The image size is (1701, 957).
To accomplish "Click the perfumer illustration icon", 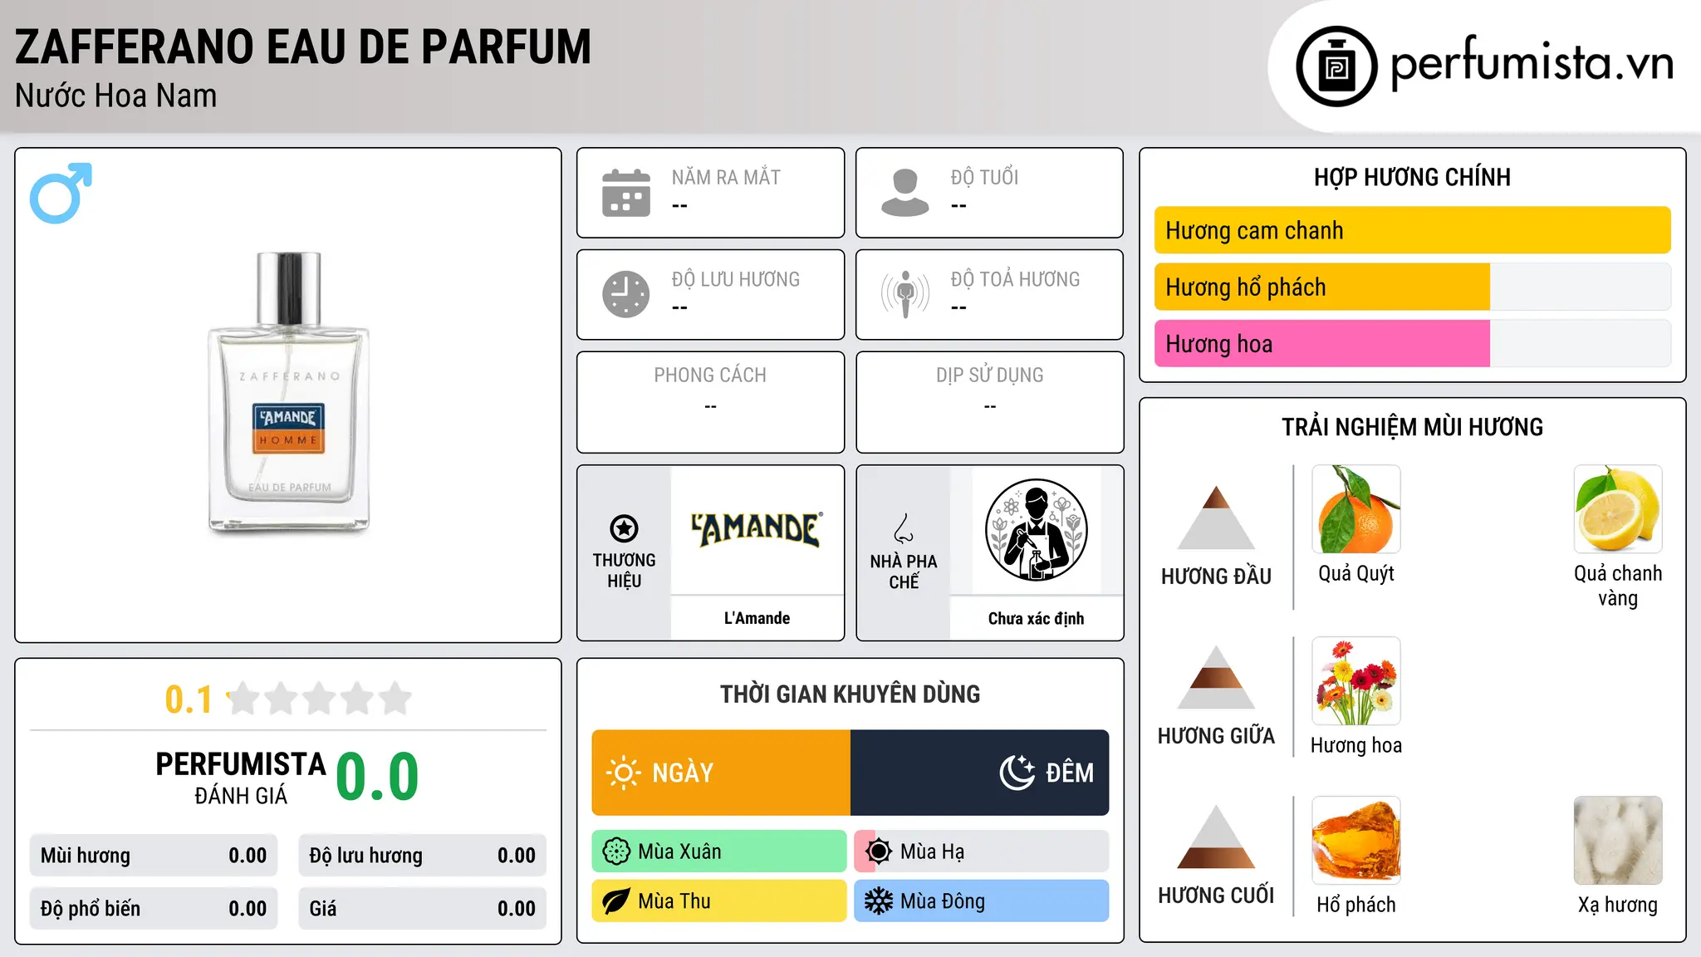I will (1036, 530).
